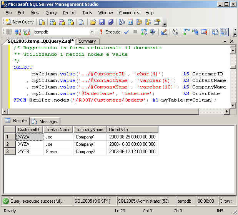
Task: Click the Change Connection icon
Action: tap(27, 32)
